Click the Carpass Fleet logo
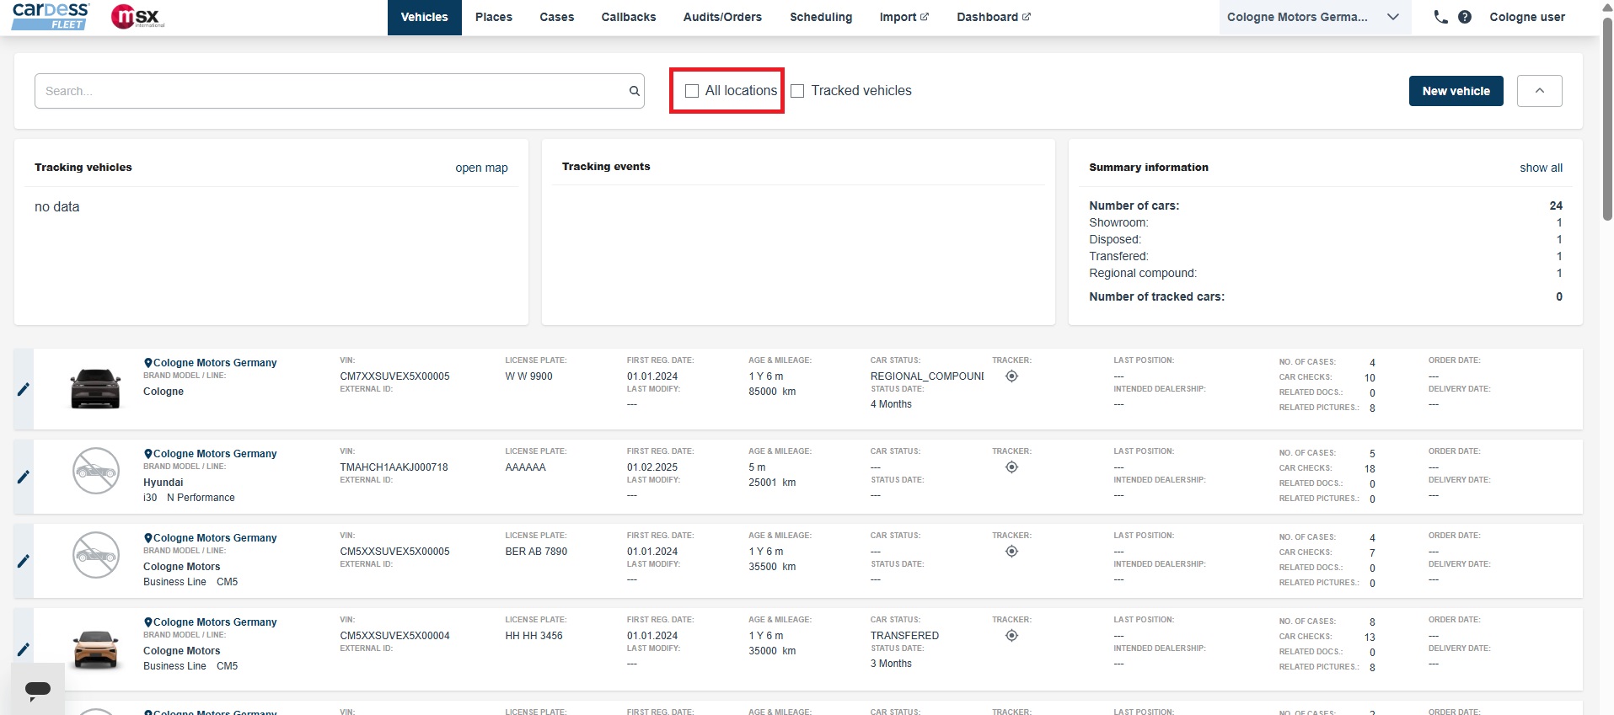1614x715 pixels. [x=51, y=16]
